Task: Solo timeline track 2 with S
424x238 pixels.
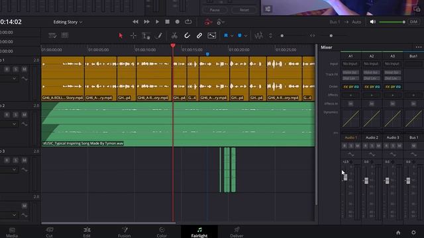Action: (16, 115)
